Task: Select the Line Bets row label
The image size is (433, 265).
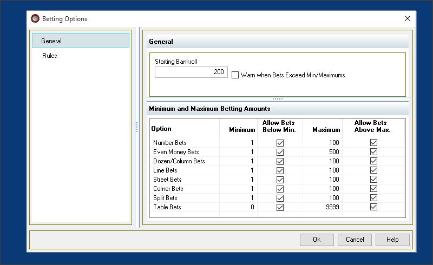Action: [165, 170]
